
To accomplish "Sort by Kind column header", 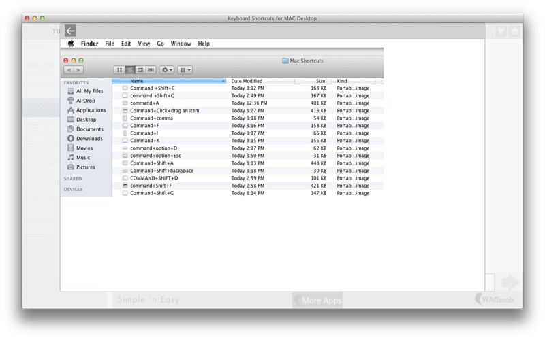I will [354, 81].
